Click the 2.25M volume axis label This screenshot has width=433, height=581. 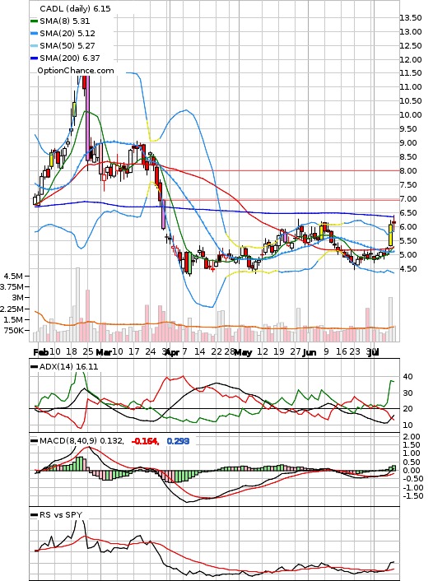pos(12,309)
